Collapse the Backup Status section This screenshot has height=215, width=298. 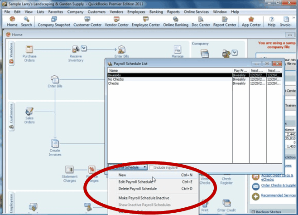(x=253, y=212)
